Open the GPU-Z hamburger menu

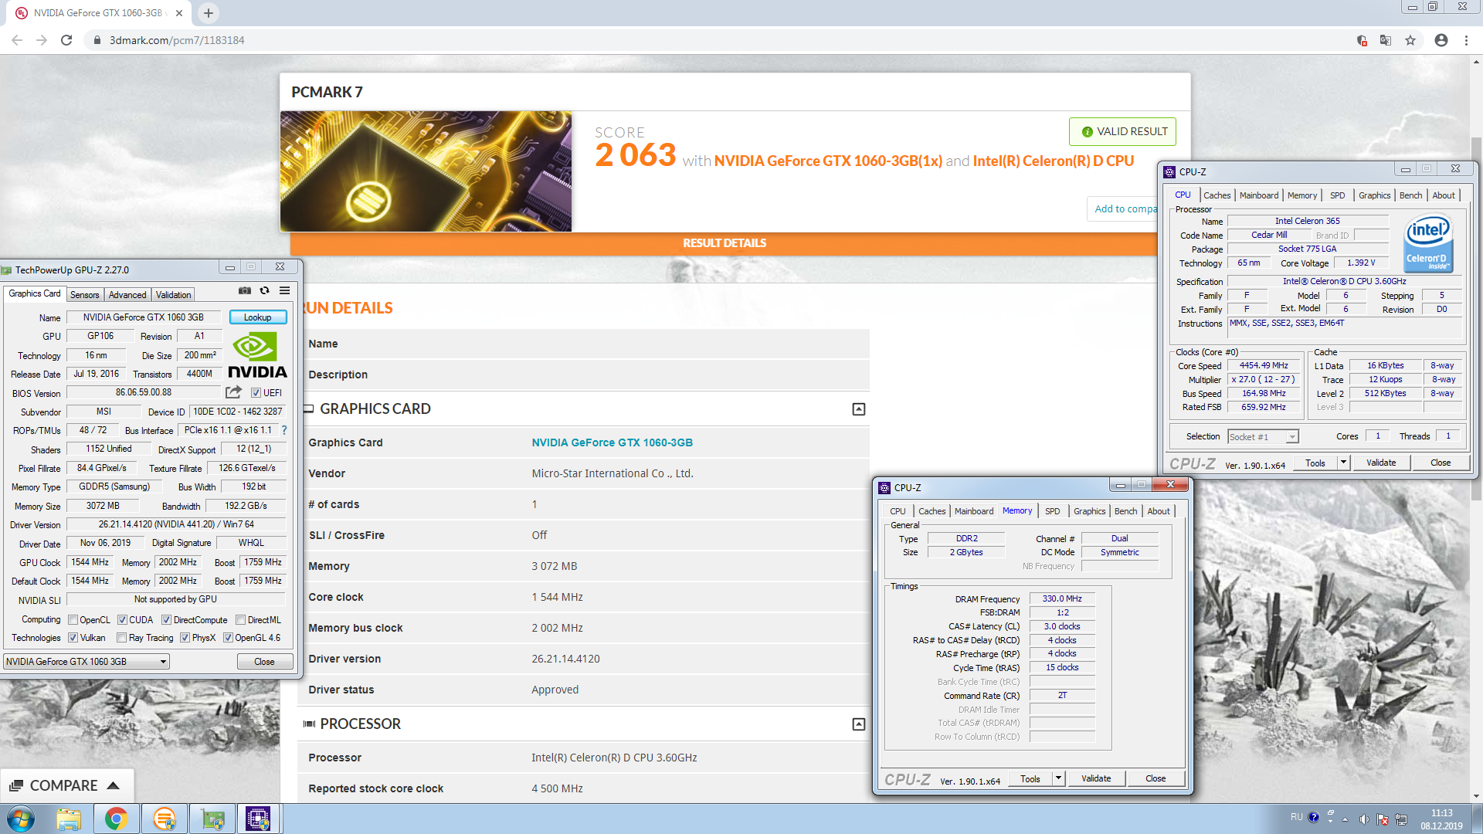tap(285, 291)
